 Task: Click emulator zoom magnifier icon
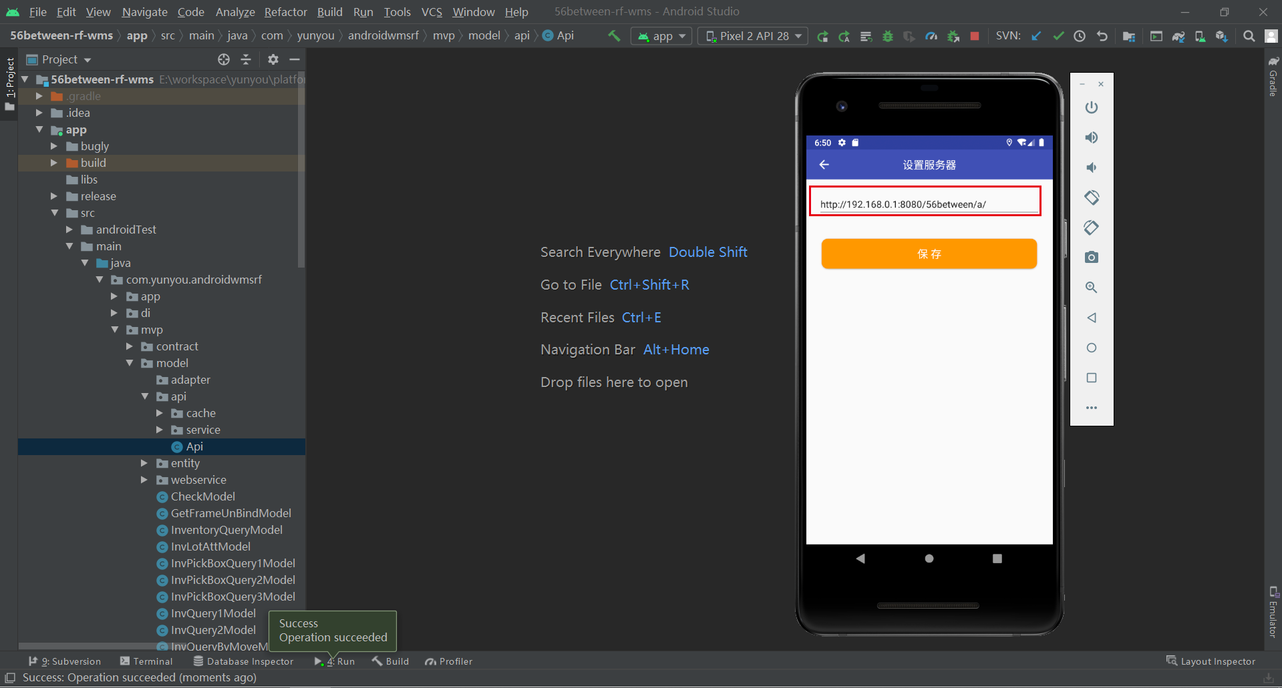pos(1092,288)
